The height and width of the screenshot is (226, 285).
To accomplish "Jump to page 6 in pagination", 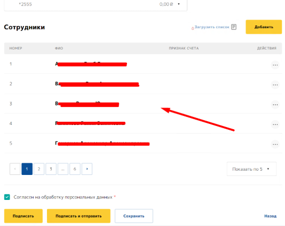I will coord(75,169).
